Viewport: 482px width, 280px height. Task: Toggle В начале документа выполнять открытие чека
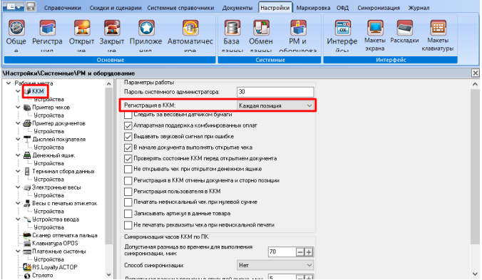tap(128, 147)
